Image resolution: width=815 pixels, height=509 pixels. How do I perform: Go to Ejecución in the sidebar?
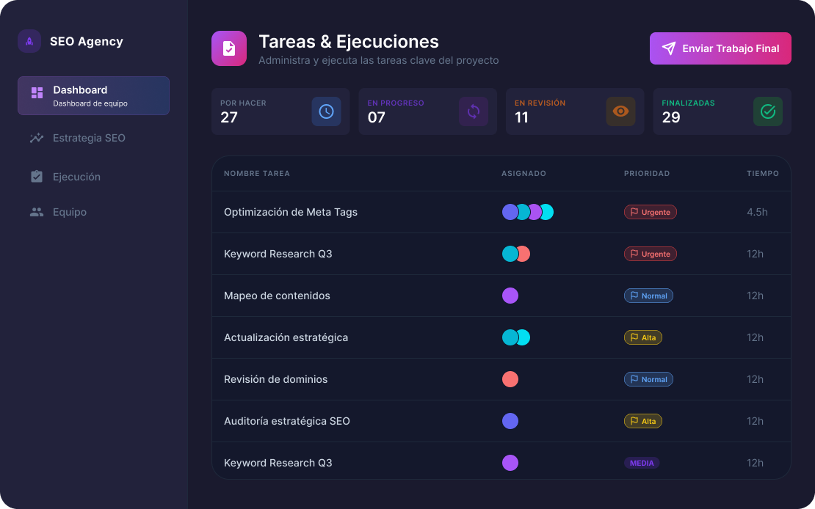coord(76,177)
